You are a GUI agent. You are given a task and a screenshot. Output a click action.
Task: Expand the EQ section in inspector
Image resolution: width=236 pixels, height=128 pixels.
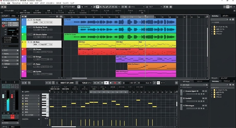click(10, 57)
